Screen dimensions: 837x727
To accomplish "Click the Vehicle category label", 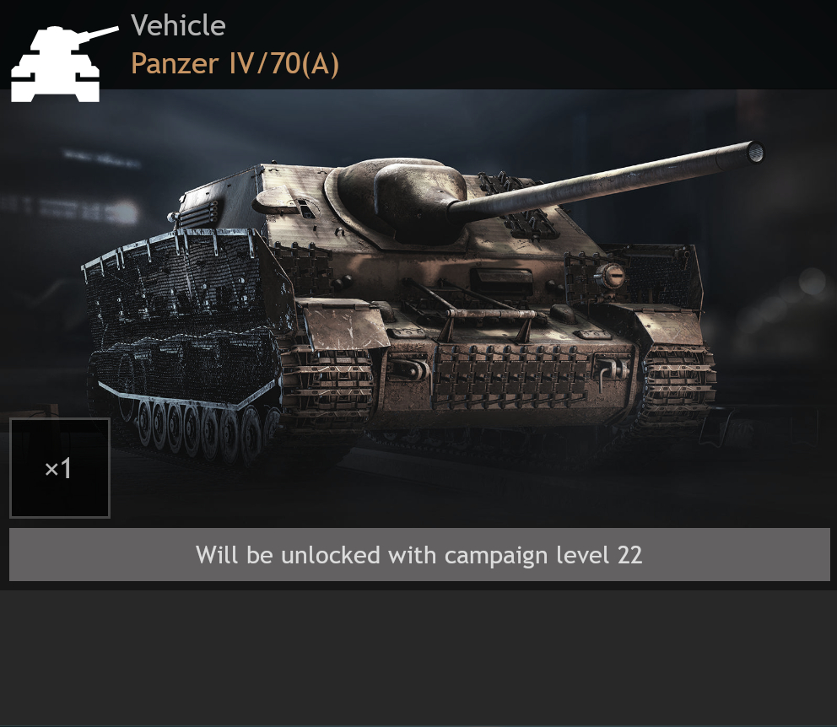I will pos(178,25).
